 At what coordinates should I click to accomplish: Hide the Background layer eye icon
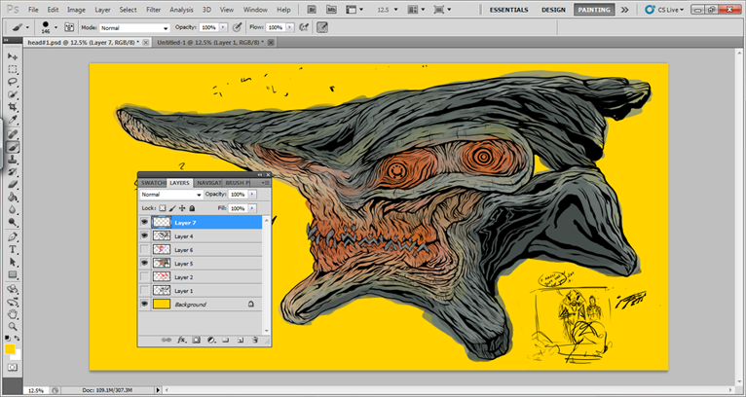click(145, 305)
